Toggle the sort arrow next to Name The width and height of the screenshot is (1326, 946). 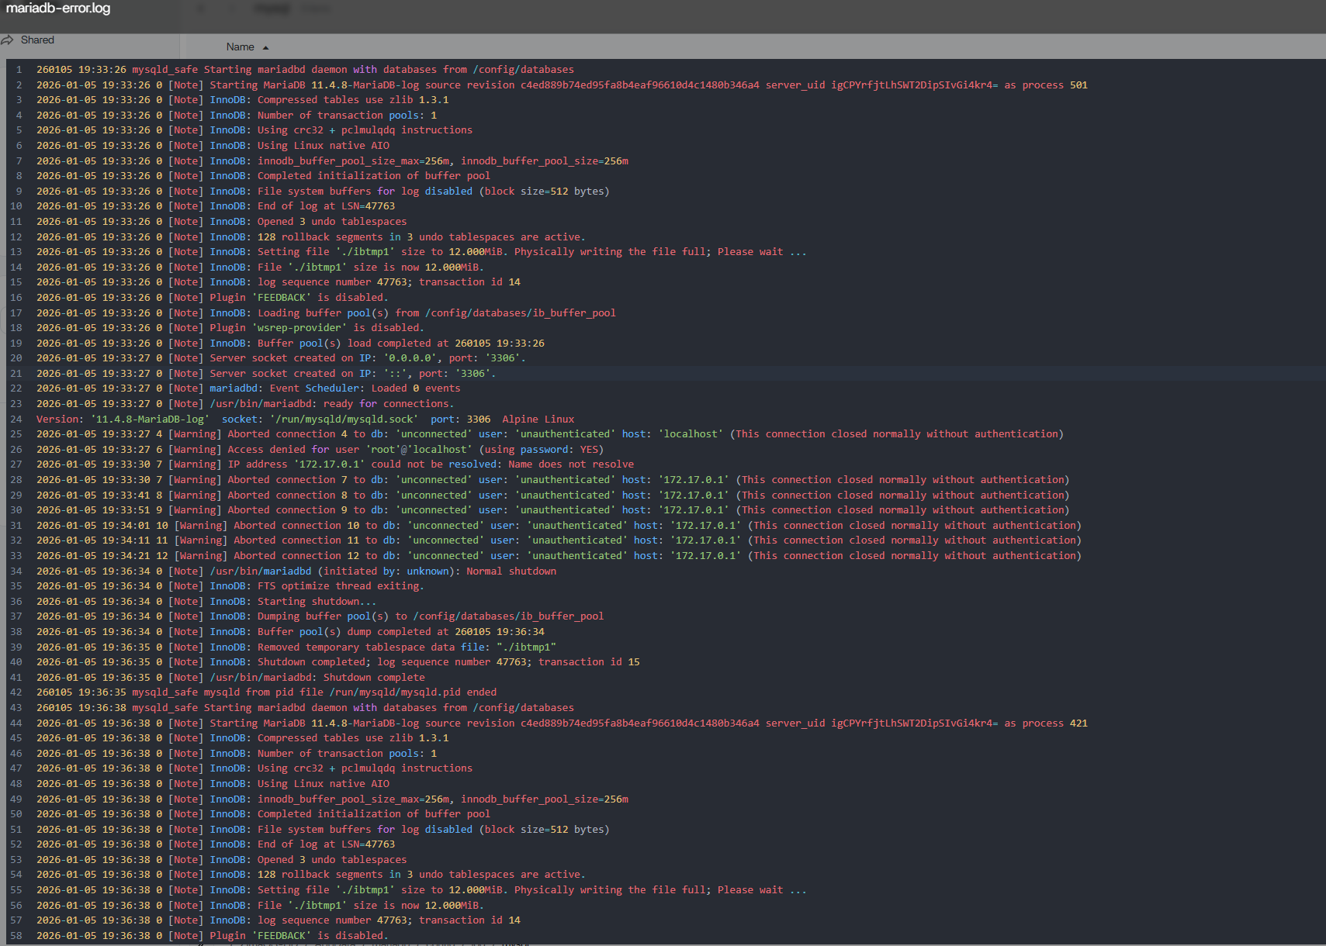(265, 47)
